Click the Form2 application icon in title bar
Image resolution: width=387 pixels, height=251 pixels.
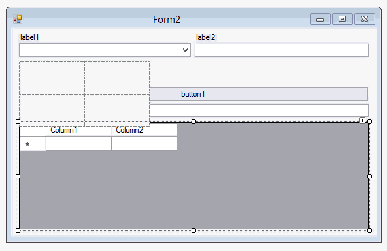[18, 19]
